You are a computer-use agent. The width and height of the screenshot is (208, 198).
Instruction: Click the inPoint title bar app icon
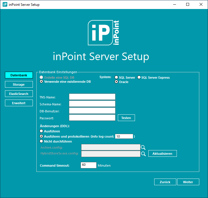point(5,4)
